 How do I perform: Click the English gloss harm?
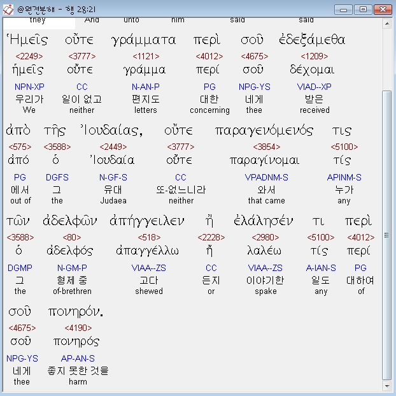[x=78, y=382]
